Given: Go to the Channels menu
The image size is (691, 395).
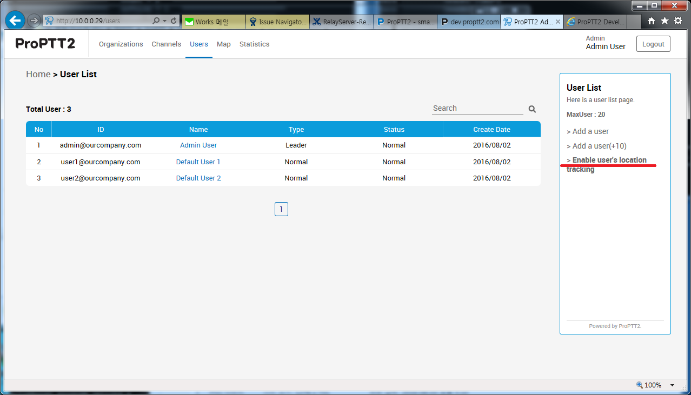Looking at the screenshot, I should (166, 44).
